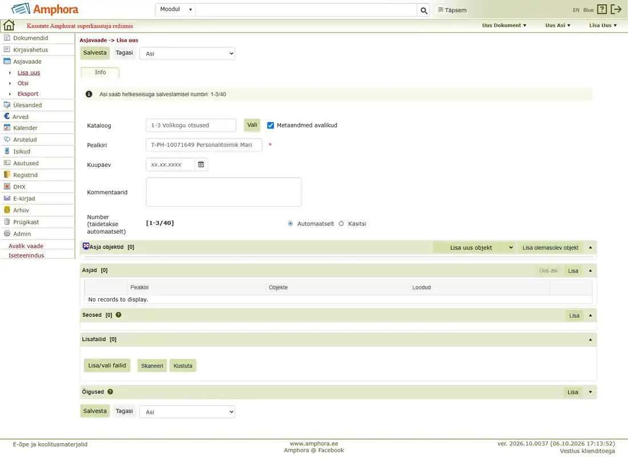The height and width of the screenshot is (462, 628).
Task: Open the top Asi type dropdown
Action: click(x=187, y=54)
